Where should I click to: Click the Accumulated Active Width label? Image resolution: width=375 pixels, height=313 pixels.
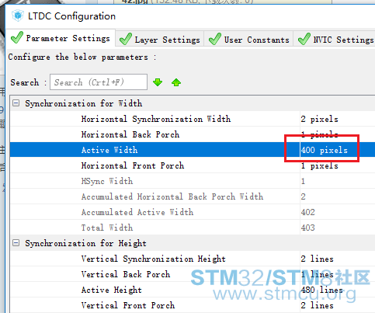click(137, 212)
